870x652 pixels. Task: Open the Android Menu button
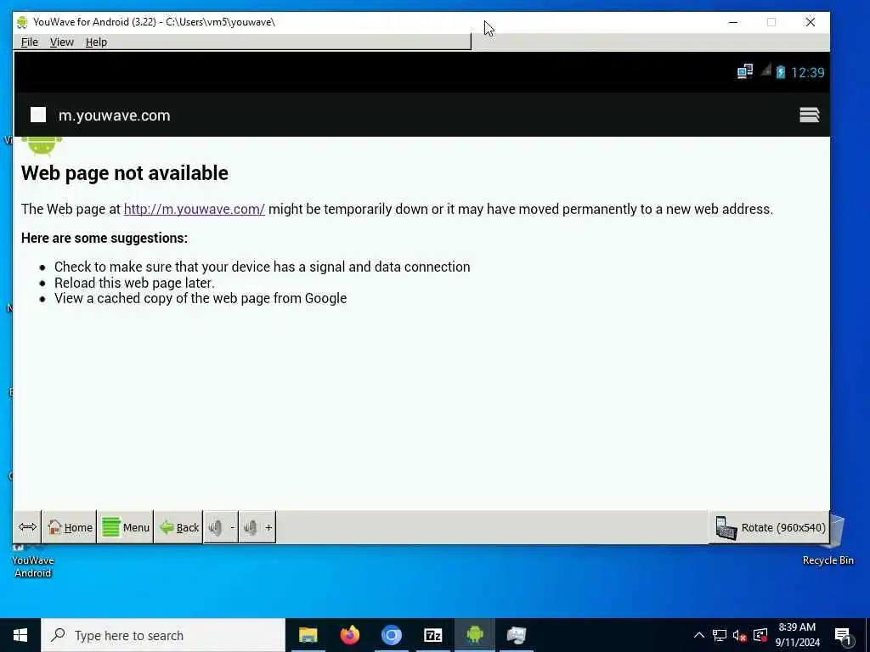tap(126, 527)
